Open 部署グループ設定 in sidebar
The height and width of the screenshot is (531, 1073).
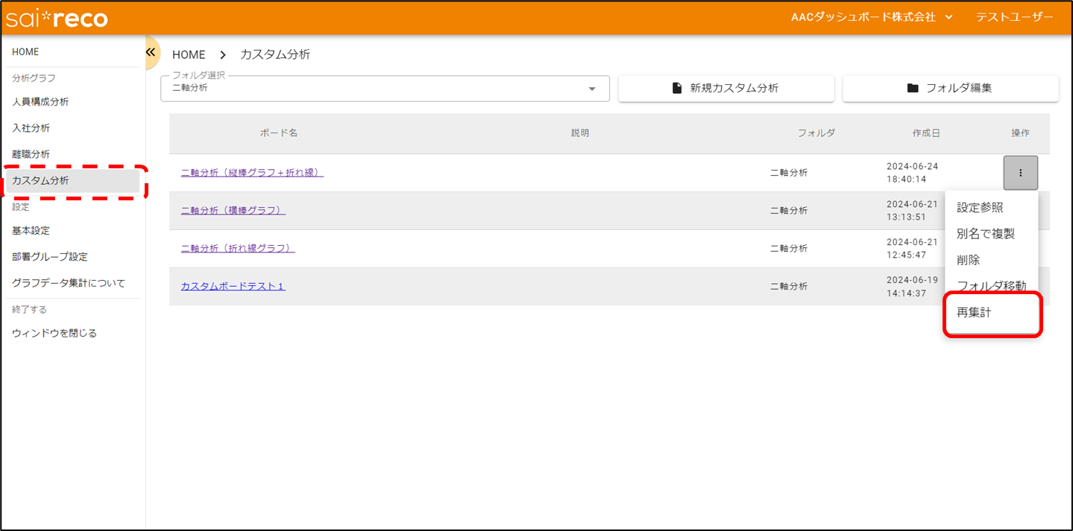pyautogui.click(x=50, y=257)
